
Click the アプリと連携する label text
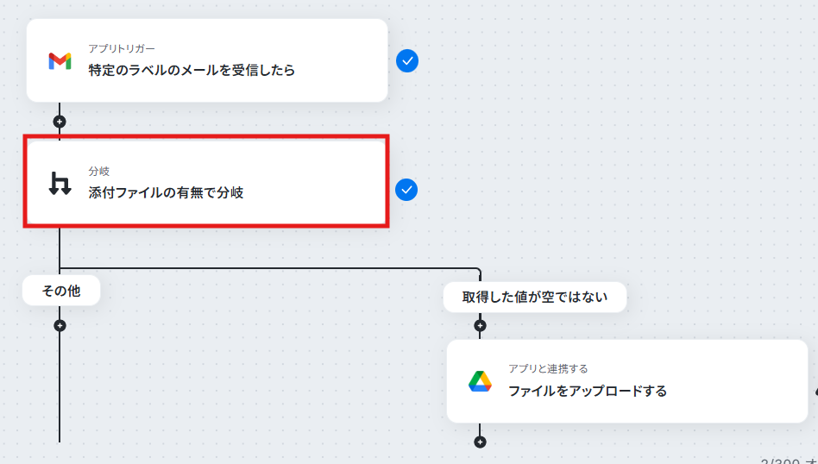548,368
